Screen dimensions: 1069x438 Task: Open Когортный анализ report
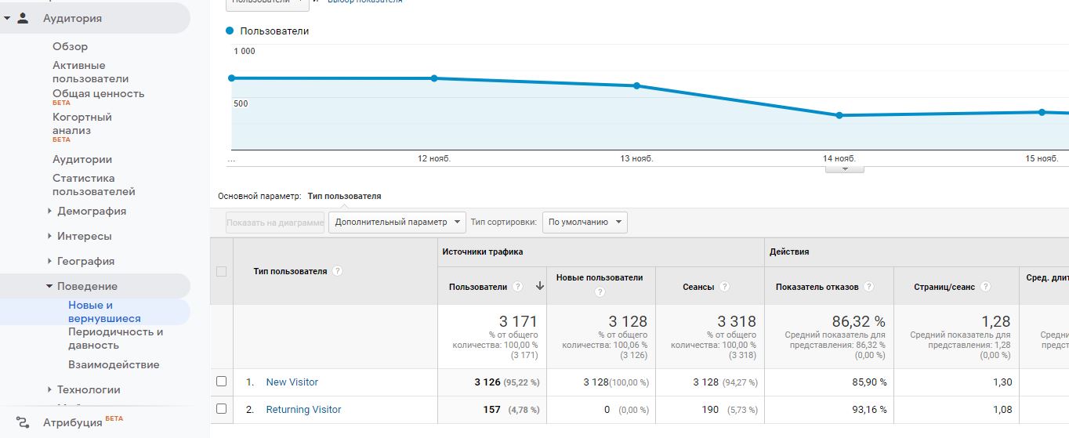click(x=82, y=124)
